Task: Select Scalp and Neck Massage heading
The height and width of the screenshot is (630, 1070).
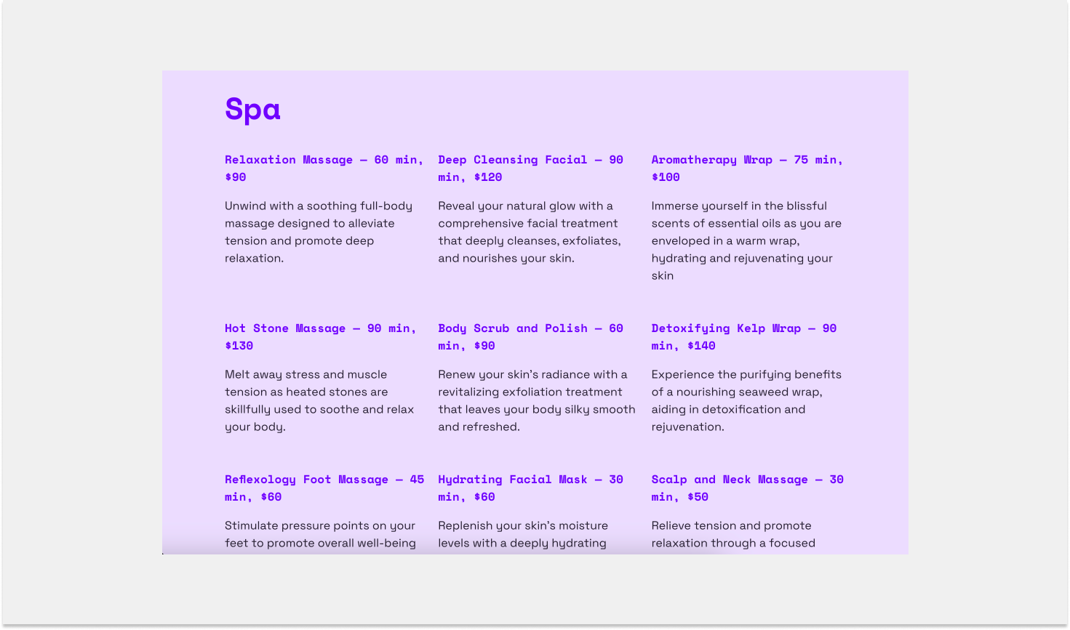Action: 748,488
